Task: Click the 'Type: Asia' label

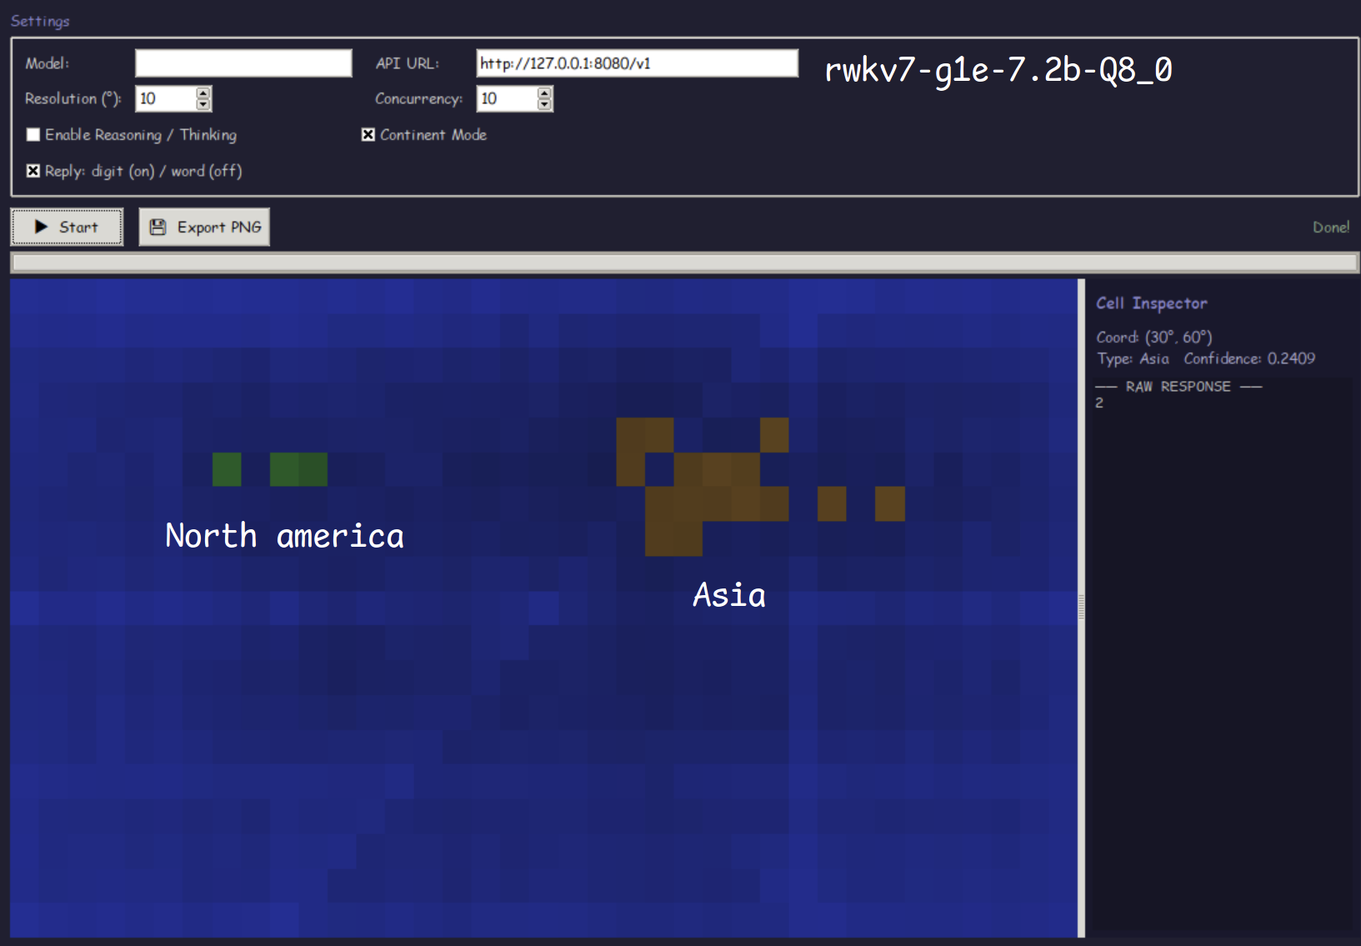Action: [1133, 359]
